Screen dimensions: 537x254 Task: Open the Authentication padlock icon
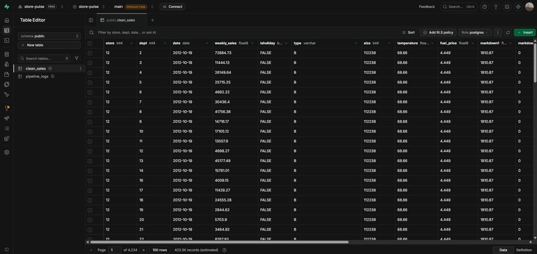7,64
